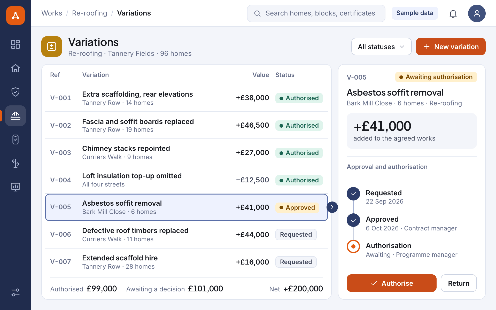Screen dimensions: 496x310
Task: Select Asbestos soffit removal in the table
Action: point(187,207)
